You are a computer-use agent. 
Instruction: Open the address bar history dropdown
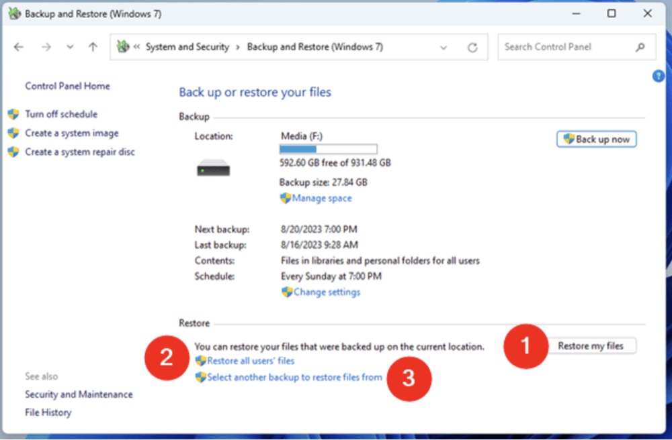(x=444, y=47)
